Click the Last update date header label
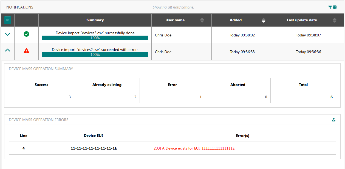This screenshot has height=169, width=345. [302, 20]
